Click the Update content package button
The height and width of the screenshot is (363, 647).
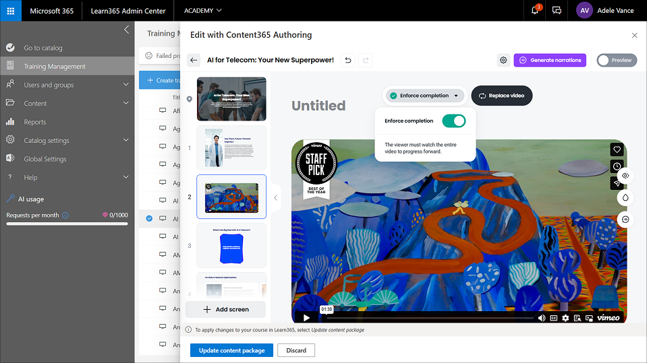pos(231,350)
